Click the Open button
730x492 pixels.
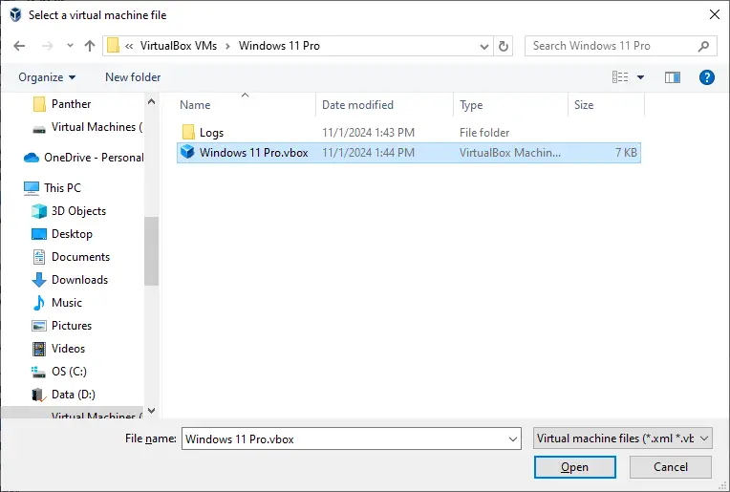[x=575, y=467]
